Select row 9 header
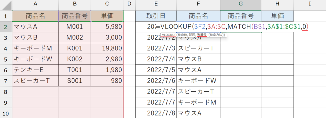This screenshot has width=326, height=118. tap(6, 102)
